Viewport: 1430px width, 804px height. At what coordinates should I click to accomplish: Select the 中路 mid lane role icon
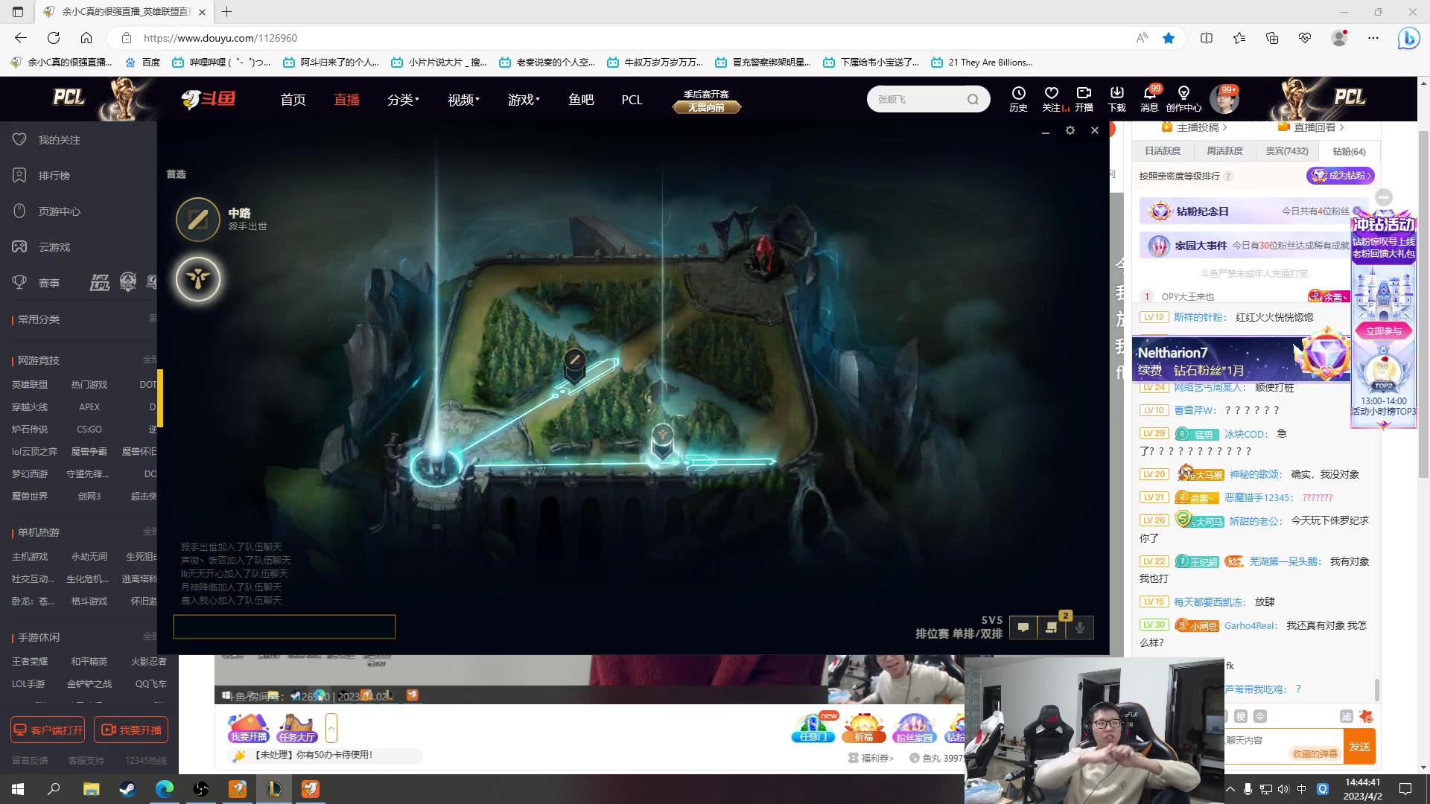[198, 219]
